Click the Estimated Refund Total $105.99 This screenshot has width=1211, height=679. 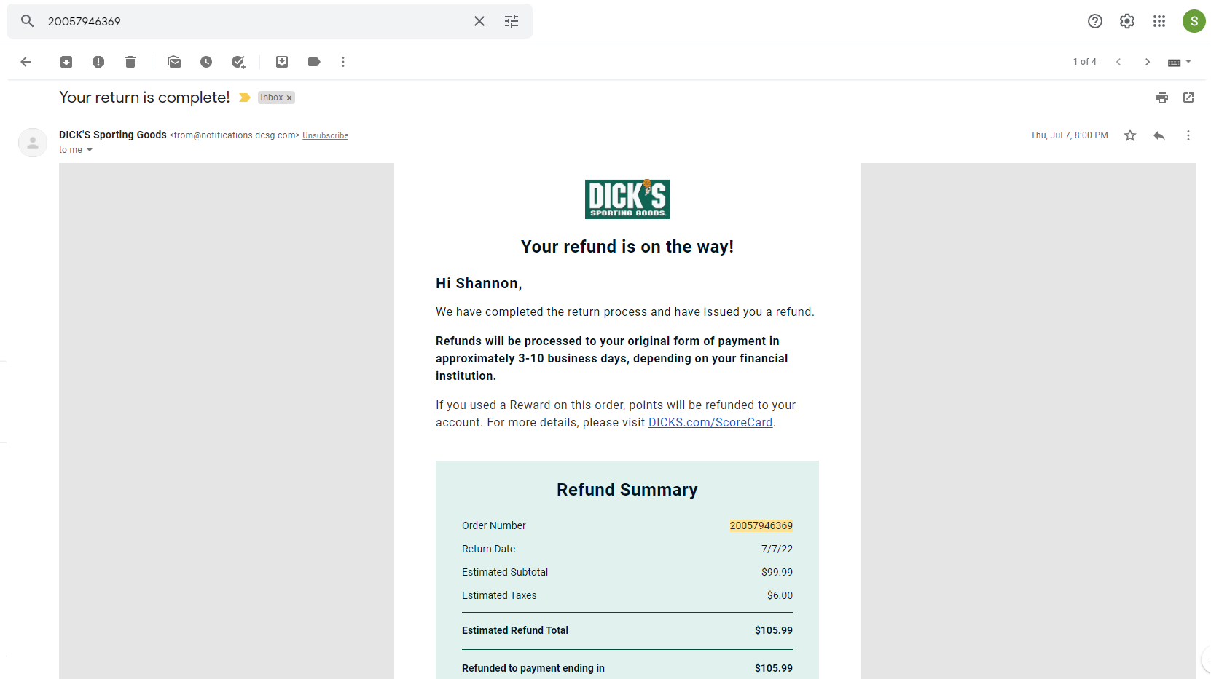click(774, 630)
